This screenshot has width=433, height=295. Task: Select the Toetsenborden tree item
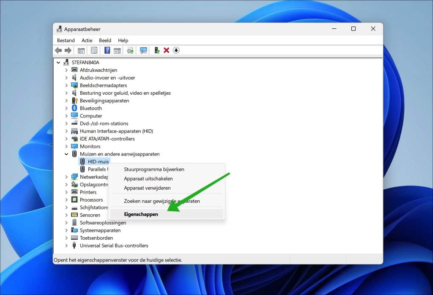96,238
